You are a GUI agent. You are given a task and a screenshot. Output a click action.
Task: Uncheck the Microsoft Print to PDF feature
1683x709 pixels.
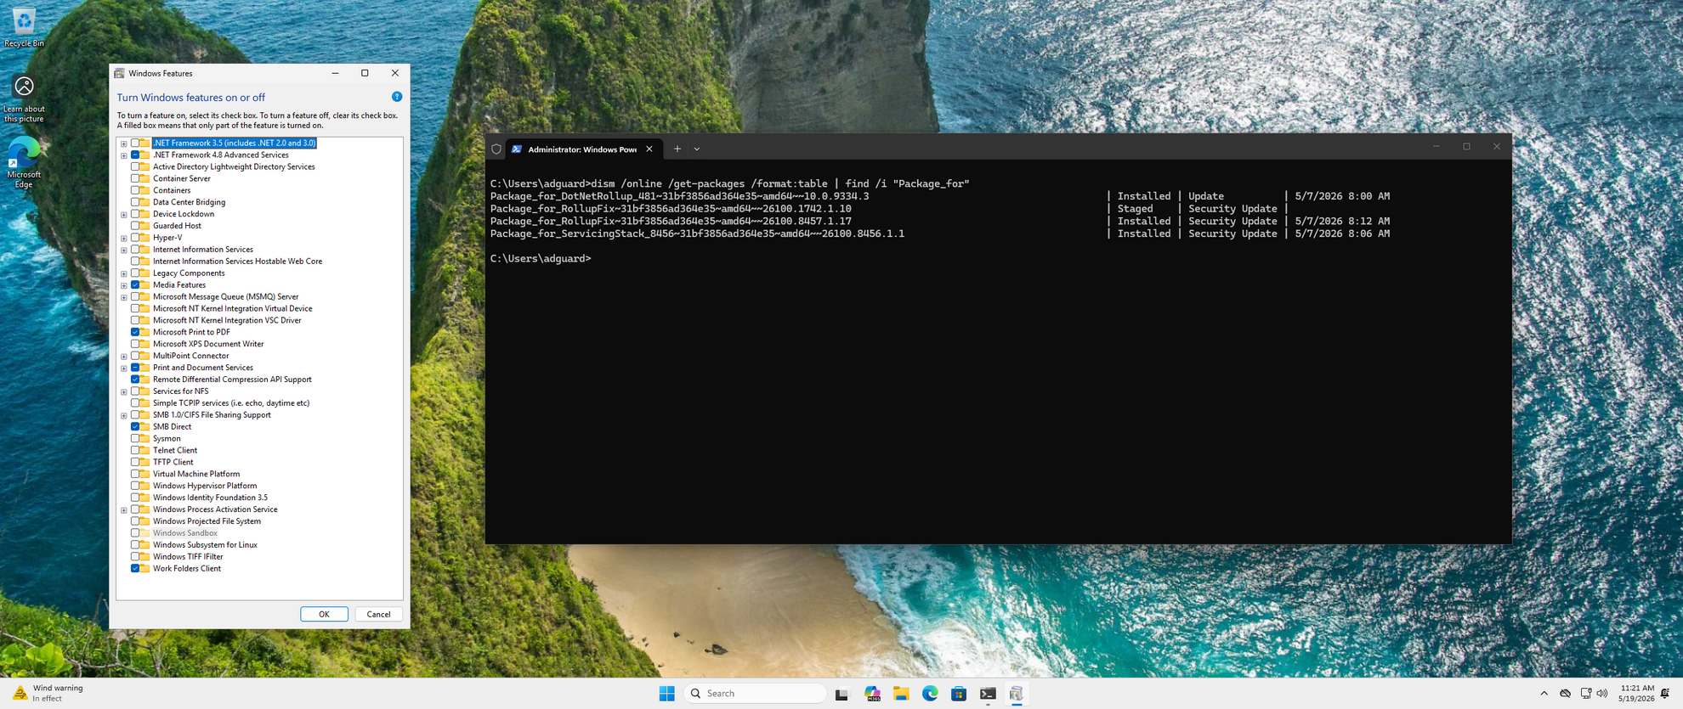pos(135,332)
